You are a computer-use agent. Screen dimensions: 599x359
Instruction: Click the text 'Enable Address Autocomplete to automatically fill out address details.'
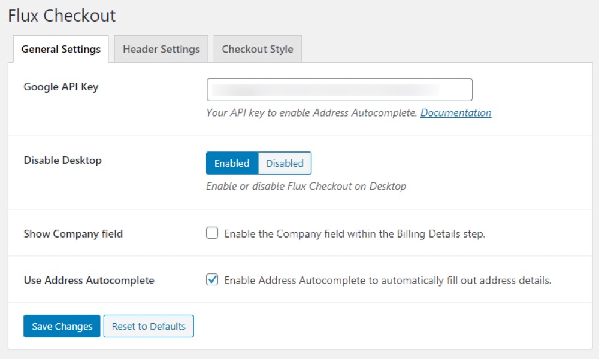[x=388, y=281]
